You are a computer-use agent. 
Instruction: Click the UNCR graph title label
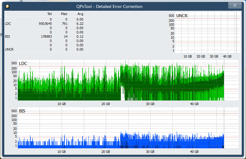(x=182, y=16)
